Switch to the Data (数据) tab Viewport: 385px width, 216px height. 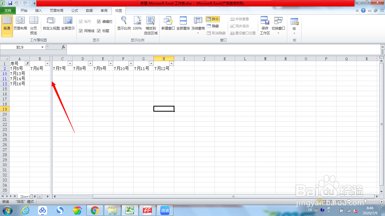pyautogui.click(x=89, y=11)
